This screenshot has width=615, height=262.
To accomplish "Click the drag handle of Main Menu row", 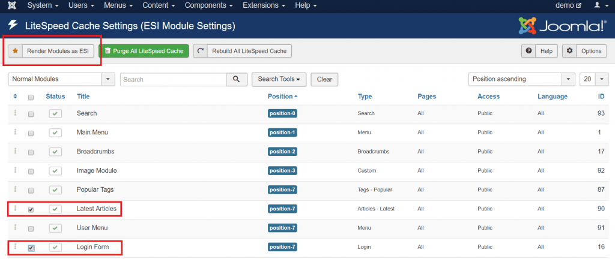I will pos(15,132).
